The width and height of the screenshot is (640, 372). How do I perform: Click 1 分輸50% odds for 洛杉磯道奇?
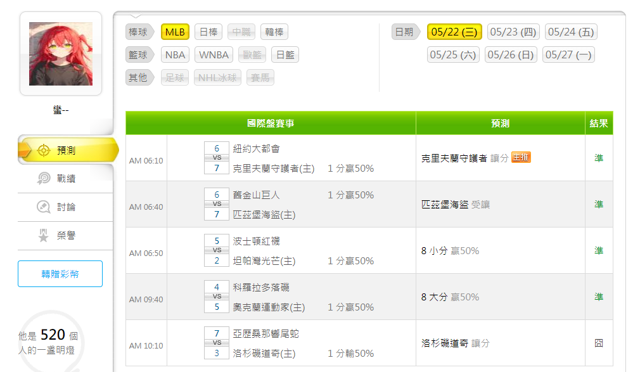350,353
